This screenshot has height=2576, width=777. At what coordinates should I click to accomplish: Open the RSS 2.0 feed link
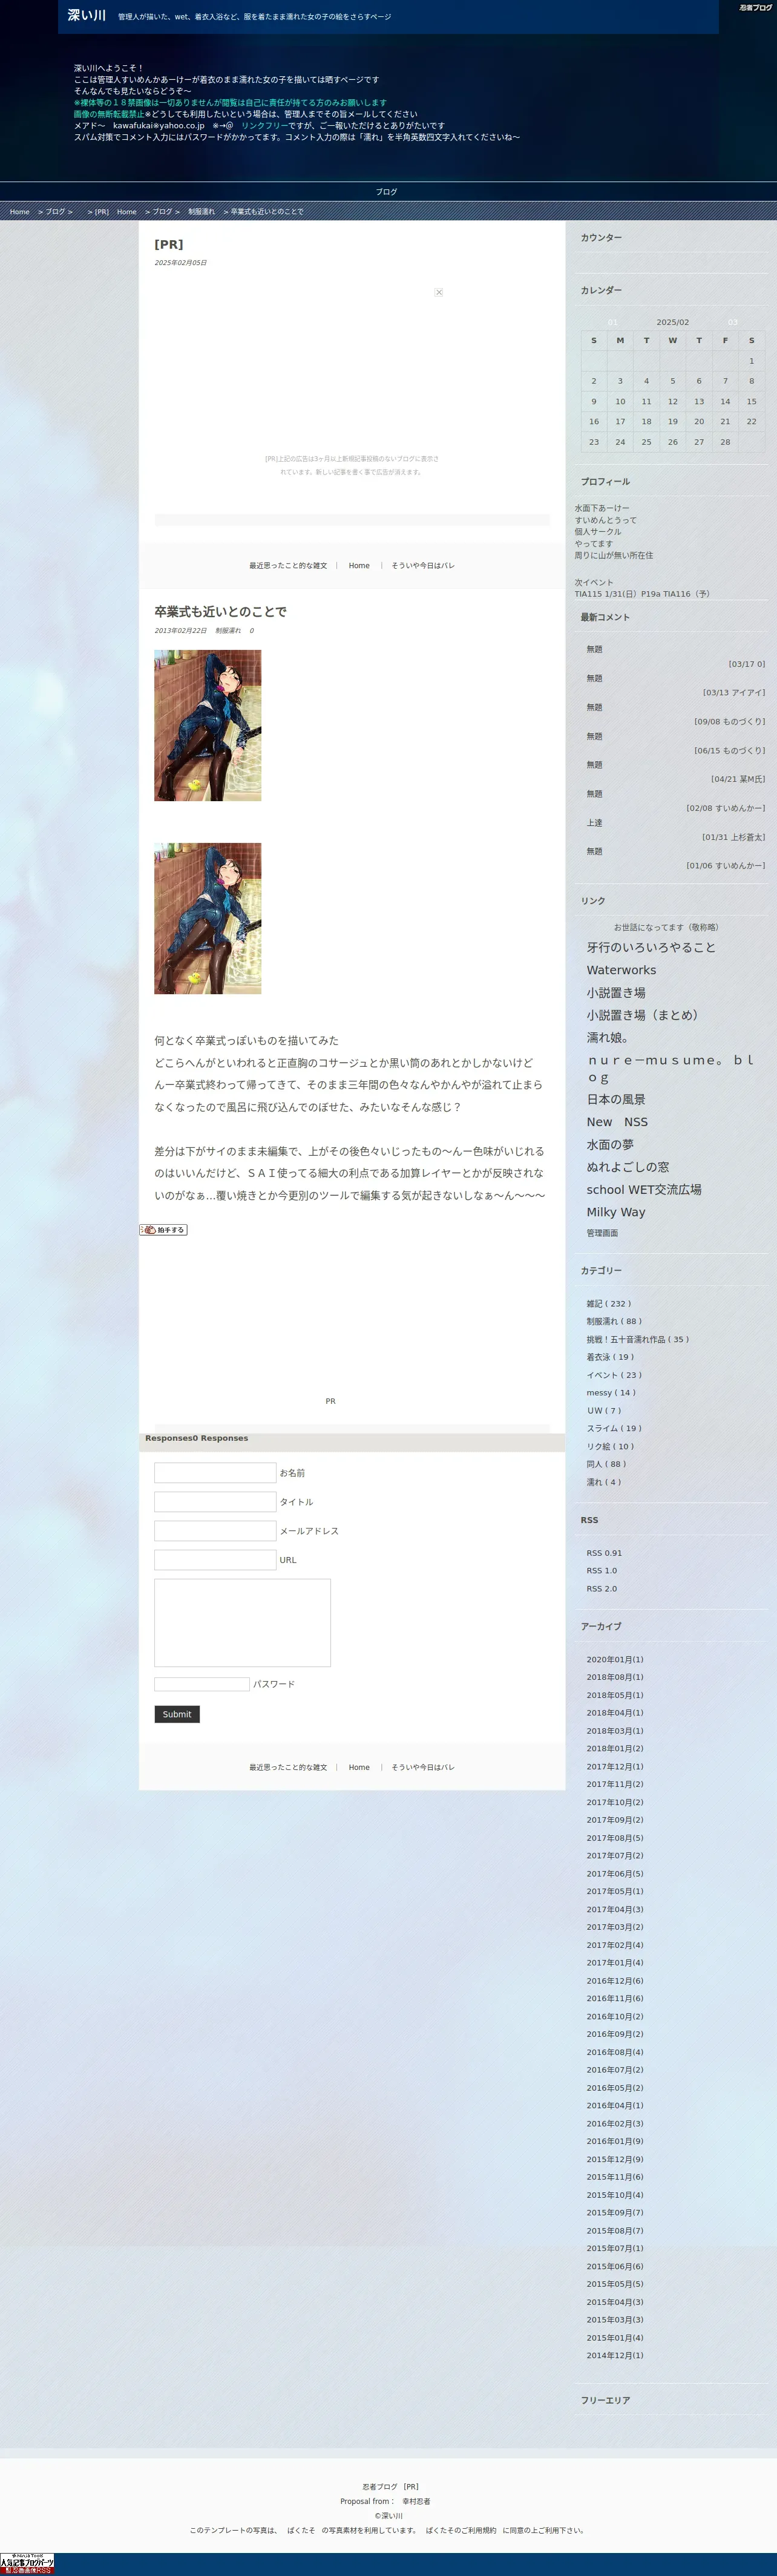[602, 1589]
